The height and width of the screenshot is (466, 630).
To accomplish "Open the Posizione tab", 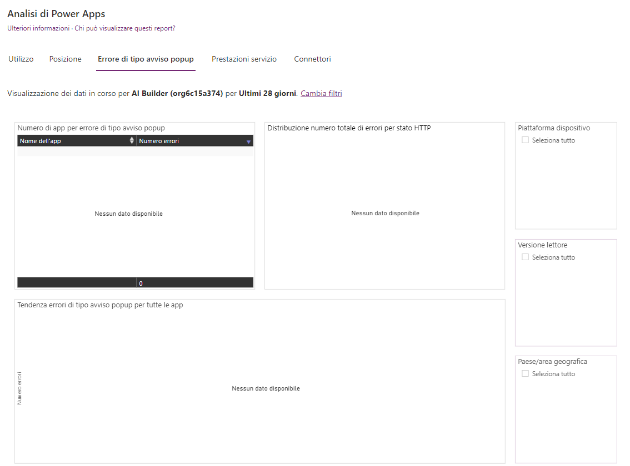I will point(65,59).
